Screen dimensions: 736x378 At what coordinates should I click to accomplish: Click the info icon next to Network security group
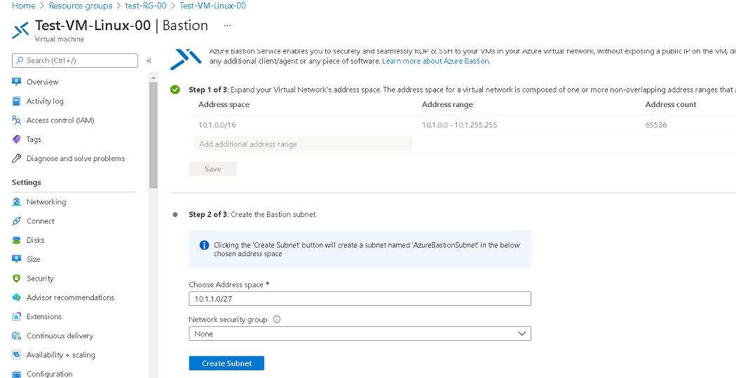276,319
